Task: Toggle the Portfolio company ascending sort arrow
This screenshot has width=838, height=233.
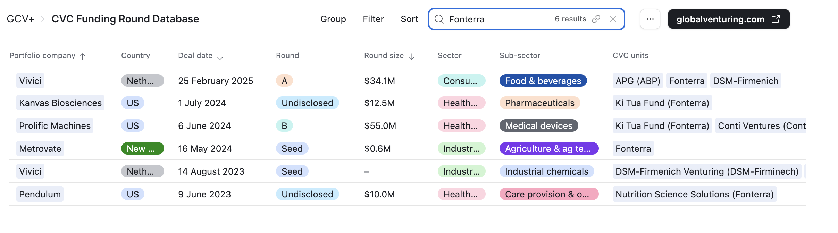Action: coord(83,55)
